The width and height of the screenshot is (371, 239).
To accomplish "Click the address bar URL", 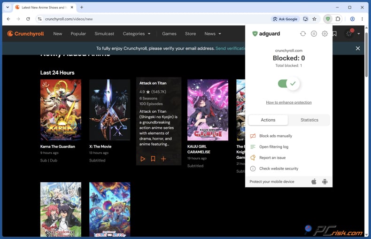I will [69, 19].
